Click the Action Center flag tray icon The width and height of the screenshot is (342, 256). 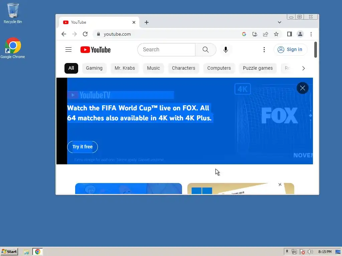(302, 252)
